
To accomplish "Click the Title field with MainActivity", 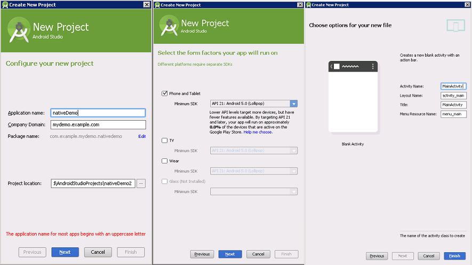I will click(453, 105).
